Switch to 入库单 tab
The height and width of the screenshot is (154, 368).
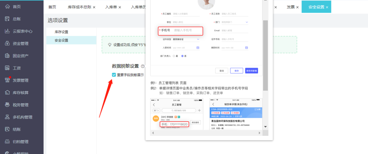tap(111, 7)
